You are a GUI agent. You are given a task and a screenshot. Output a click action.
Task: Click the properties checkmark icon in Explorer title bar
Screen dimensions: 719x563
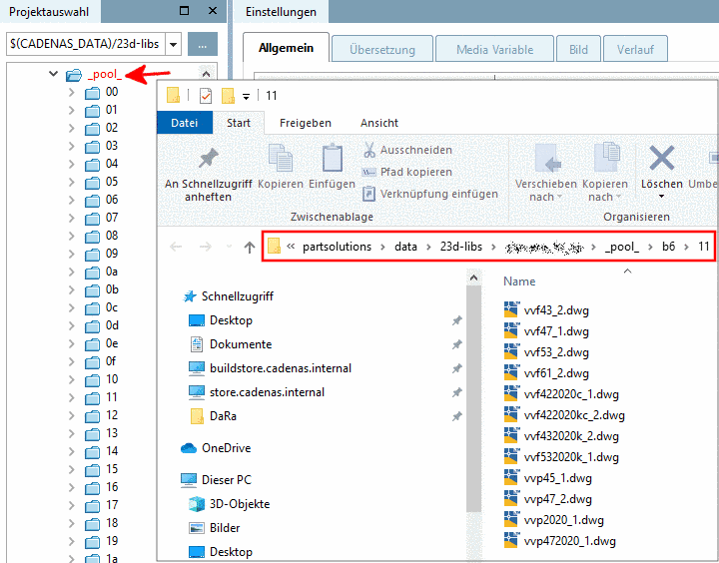click(x=206, y=96)
